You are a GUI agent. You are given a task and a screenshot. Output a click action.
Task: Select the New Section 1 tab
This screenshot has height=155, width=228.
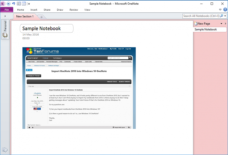25,16
